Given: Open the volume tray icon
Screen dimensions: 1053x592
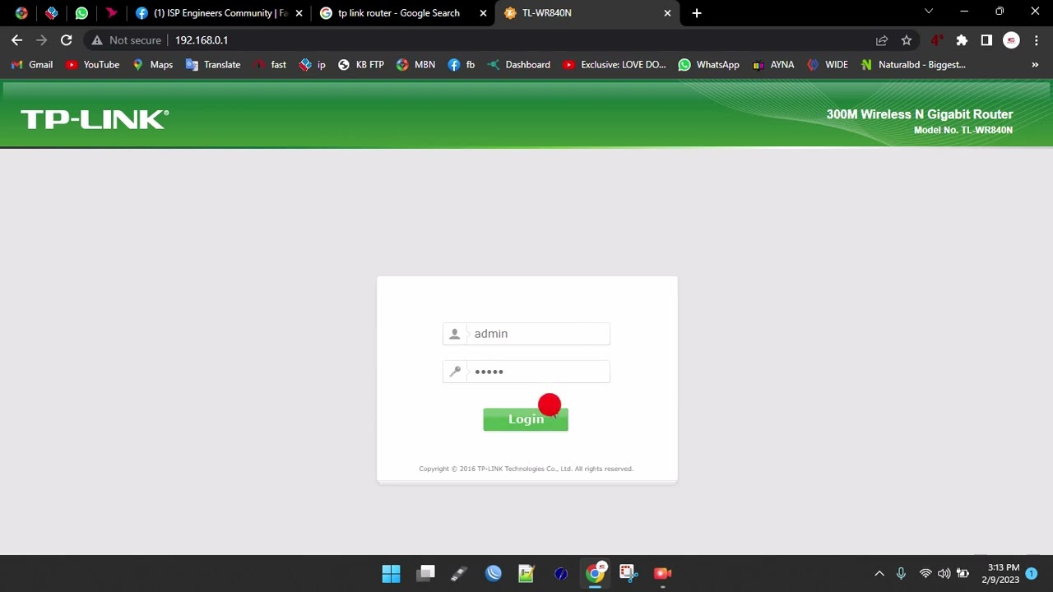Looking at the screenshot, I should pyautogui.click(x=944, y=574).
